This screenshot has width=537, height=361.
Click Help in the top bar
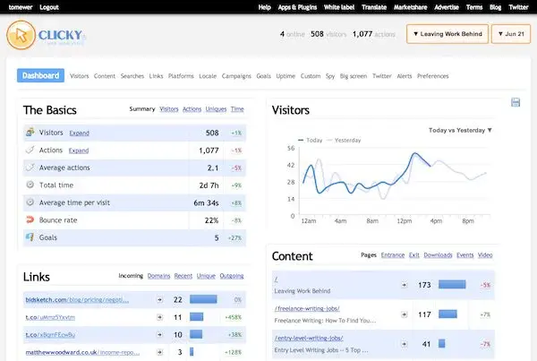pos(264,7)
